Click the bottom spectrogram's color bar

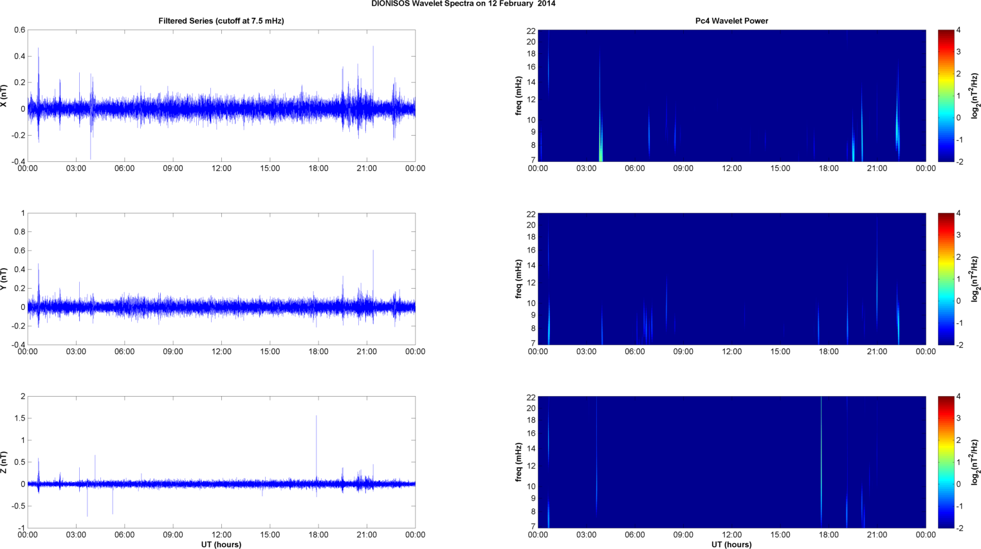[946, 462]
